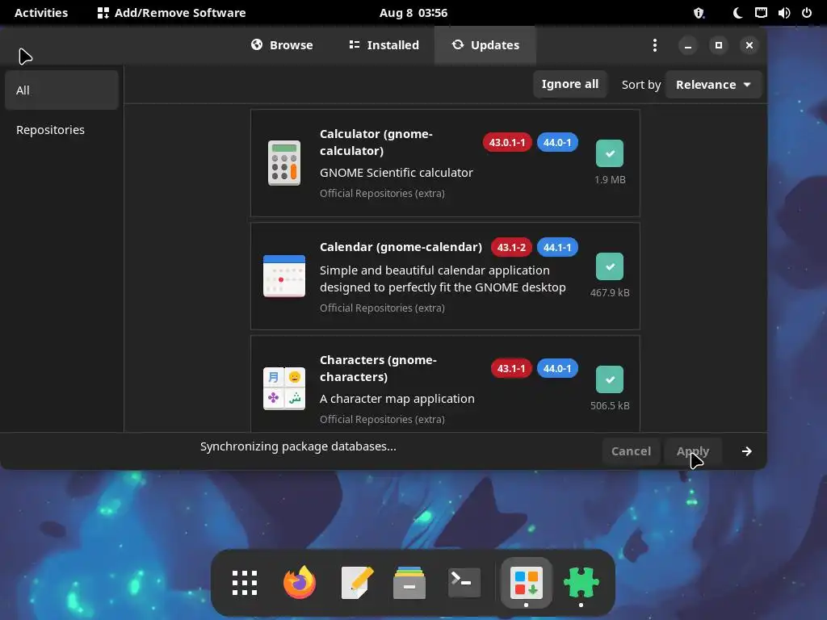Open the Characters (gnome-characters) entry title

click(378, 368)
